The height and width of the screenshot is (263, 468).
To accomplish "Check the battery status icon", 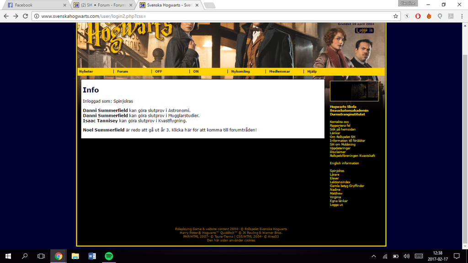I will click(396, 256).
